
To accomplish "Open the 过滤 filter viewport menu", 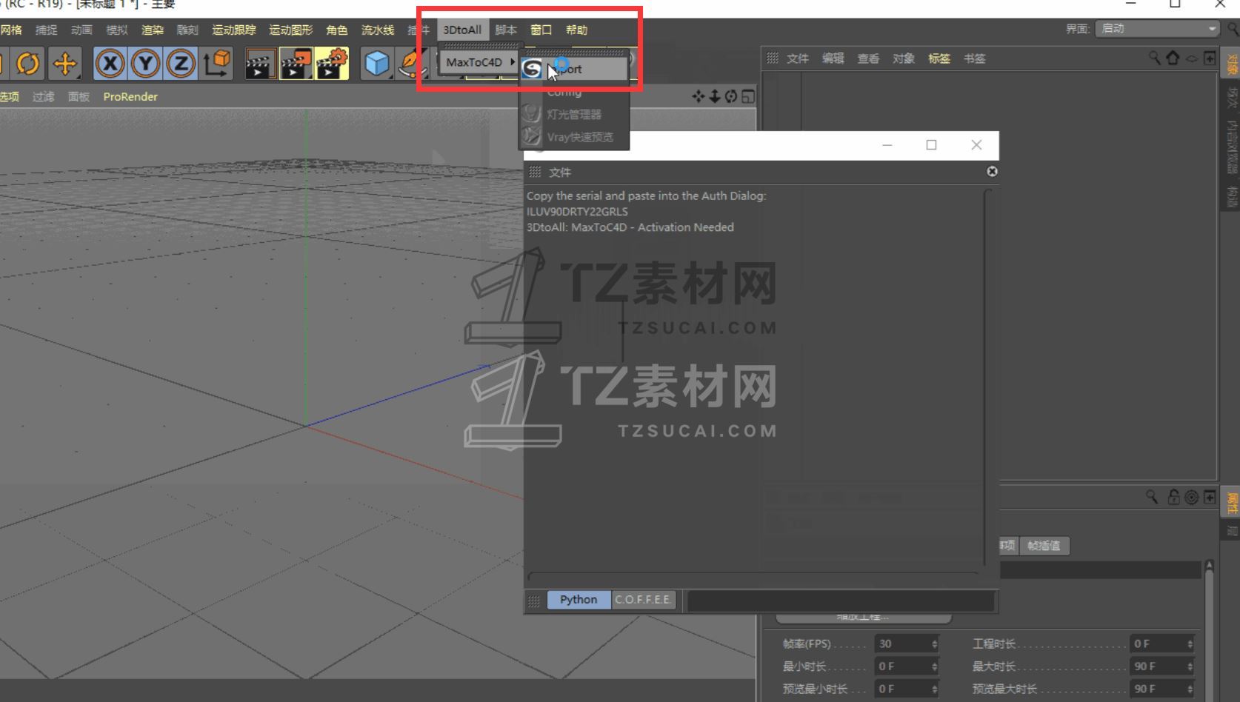I will pyautogui.click(x=44, y=96).
